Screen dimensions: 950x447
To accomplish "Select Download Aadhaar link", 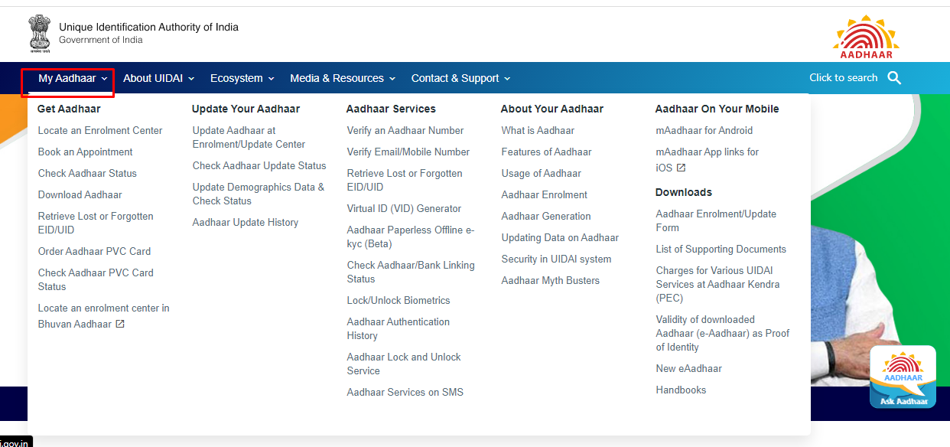I will [x=80, y=195].
